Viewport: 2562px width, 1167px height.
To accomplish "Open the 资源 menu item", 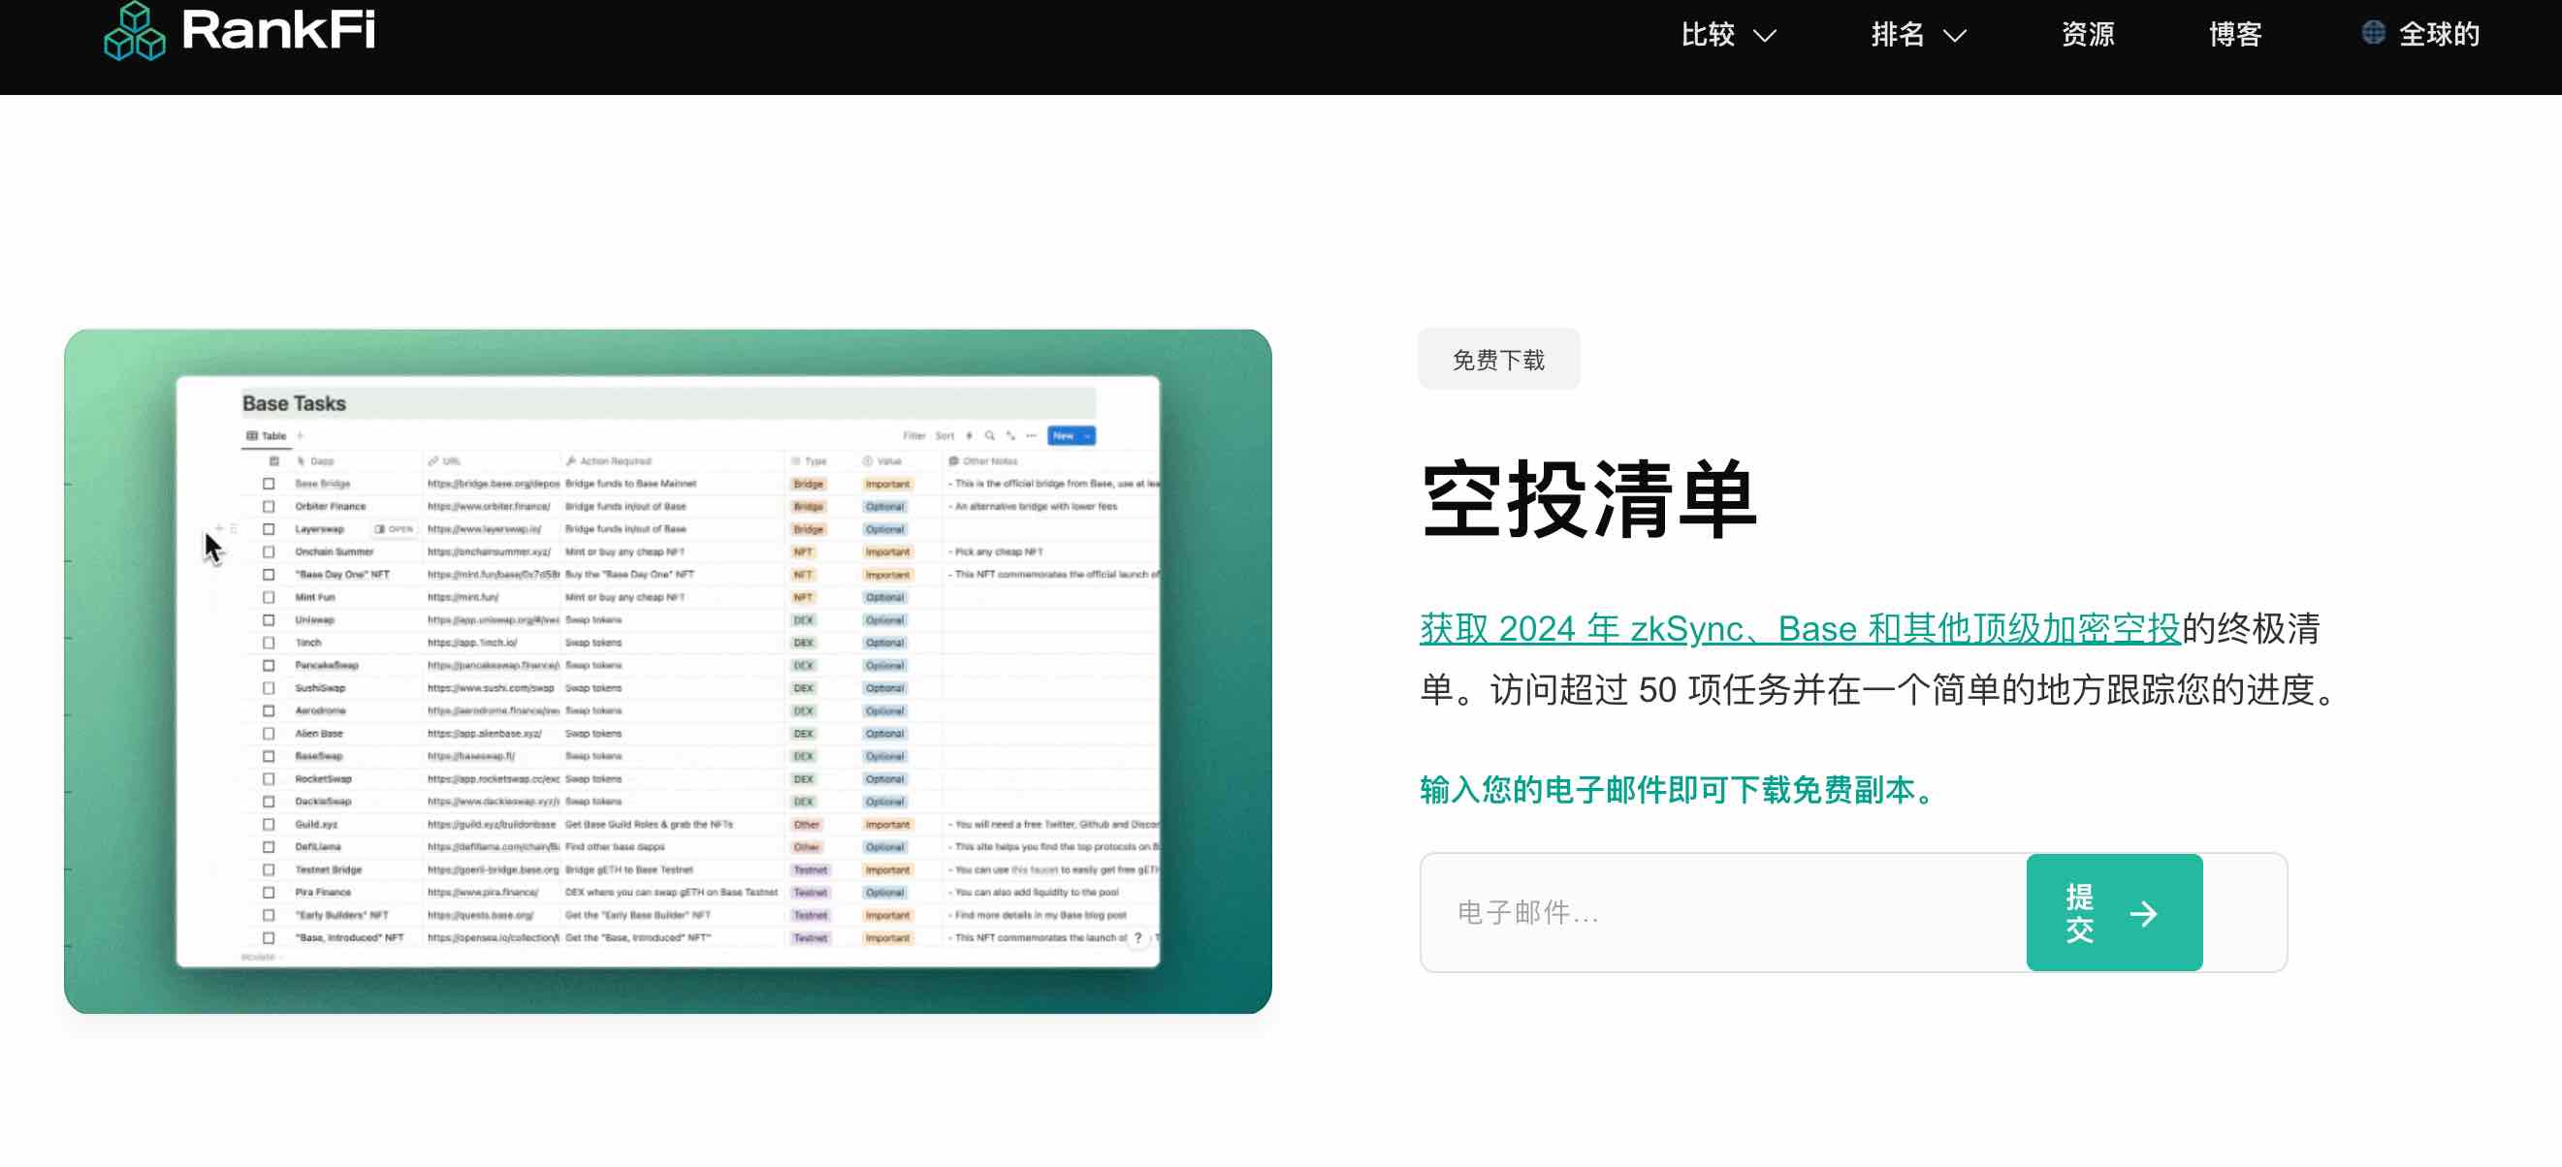I will [x=2087, y=35].
